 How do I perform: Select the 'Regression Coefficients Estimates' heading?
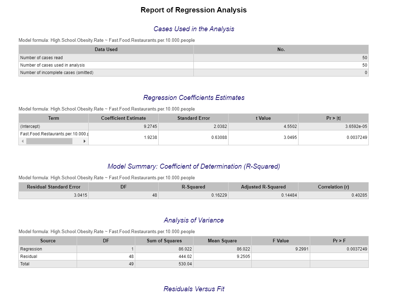(x=193, y=97)
